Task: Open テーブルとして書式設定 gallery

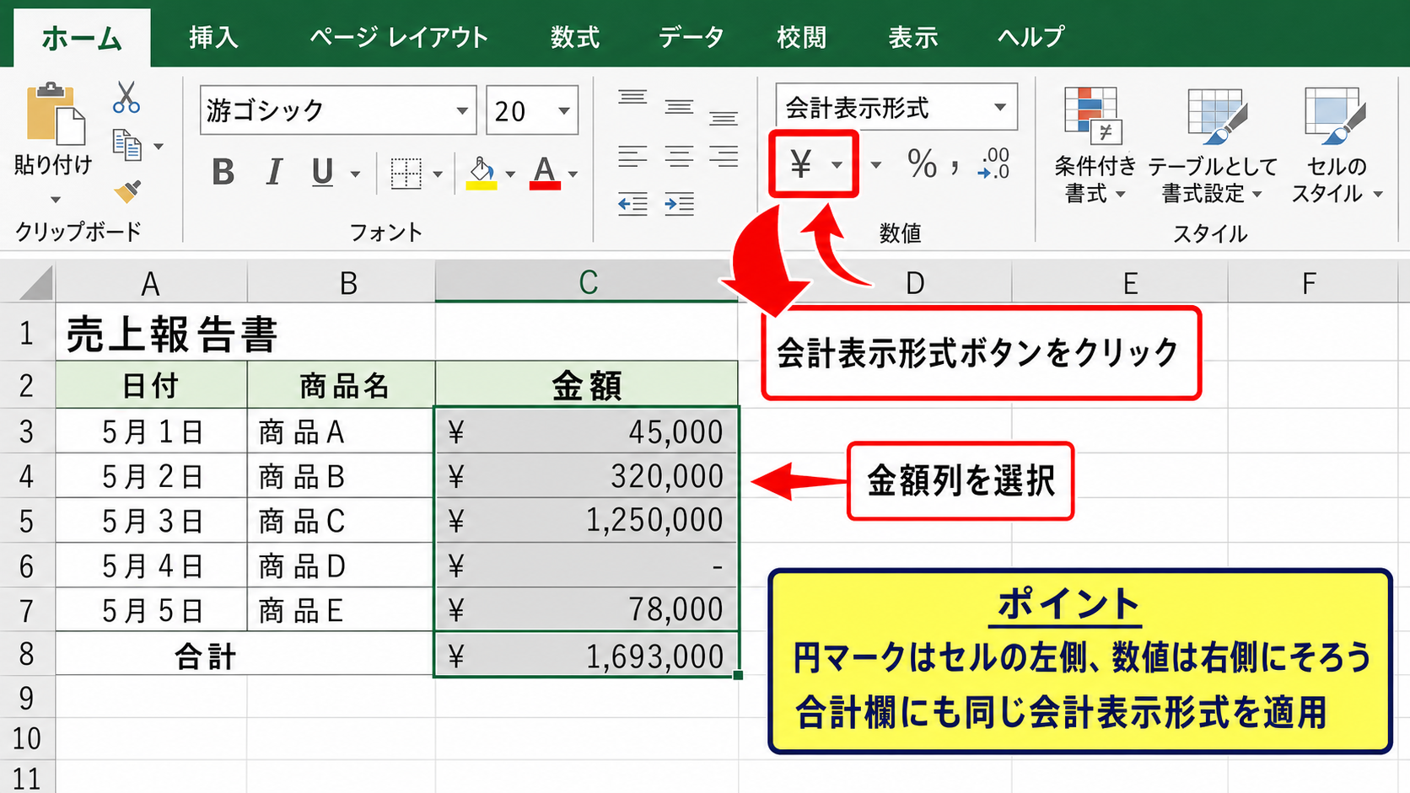Action: [1213, 145]
